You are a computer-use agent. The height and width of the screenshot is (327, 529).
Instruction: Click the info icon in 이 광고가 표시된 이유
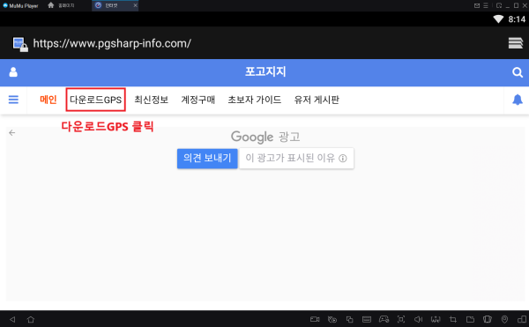pos(343,158)
